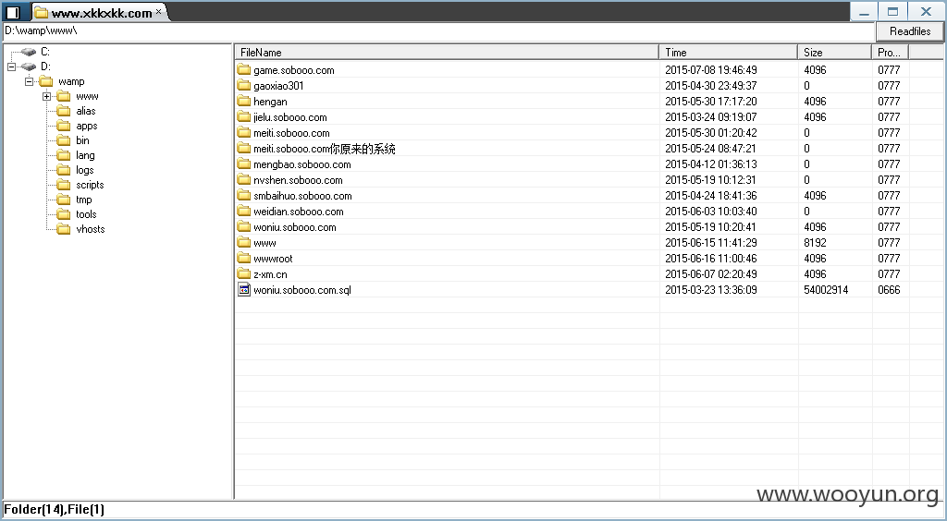Select the gaoxiao301 file name
This screenshot has width=947, height=521.
278,86
